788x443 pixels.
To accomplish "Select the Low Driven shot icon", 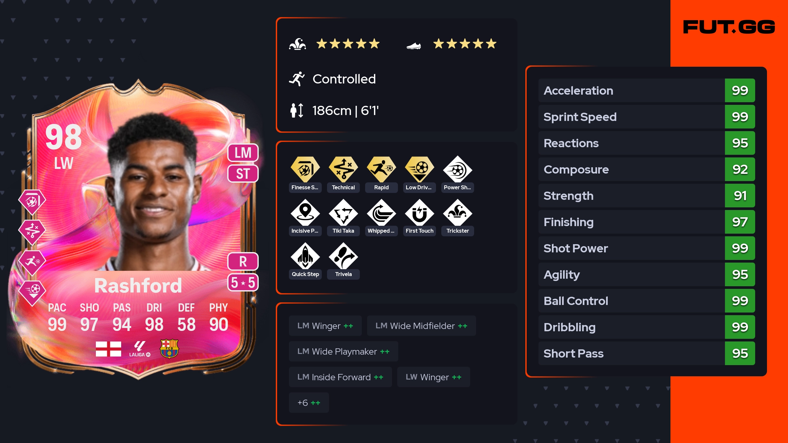I will tap(420, 169).
